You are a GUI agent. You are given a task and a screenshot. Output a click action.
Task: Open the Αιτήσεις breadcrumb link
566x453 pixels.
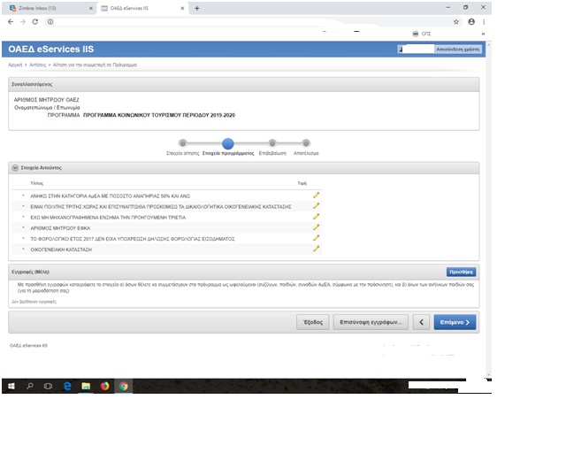coord(36,65)
